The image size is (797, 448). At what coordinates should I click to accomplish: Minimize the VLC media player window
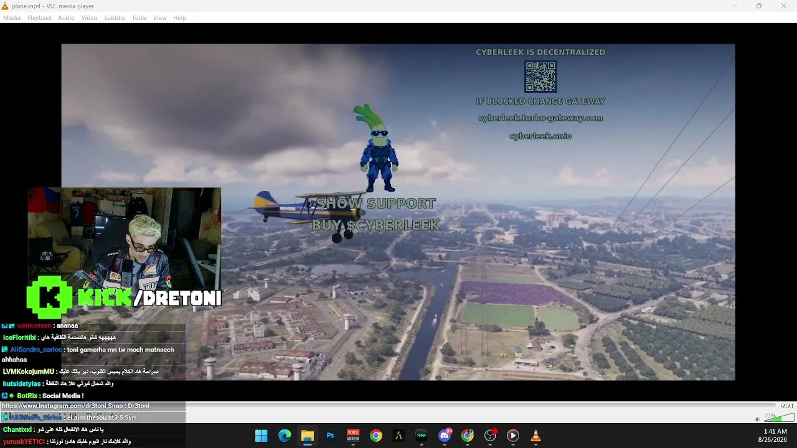coord(735,6)
